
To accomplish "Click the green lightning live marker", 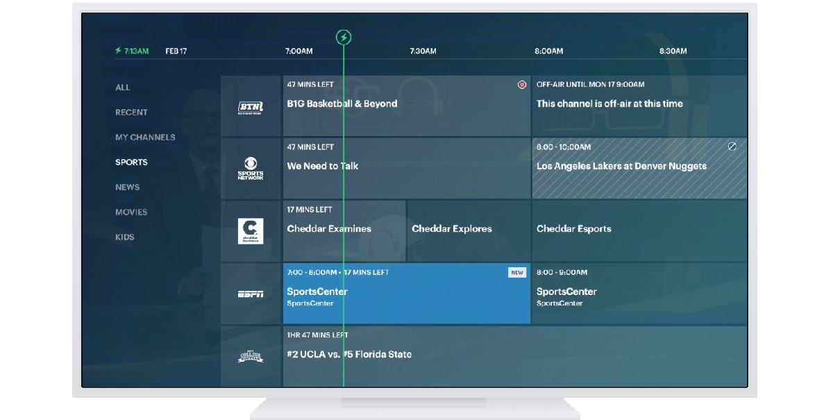I will 344,37.
